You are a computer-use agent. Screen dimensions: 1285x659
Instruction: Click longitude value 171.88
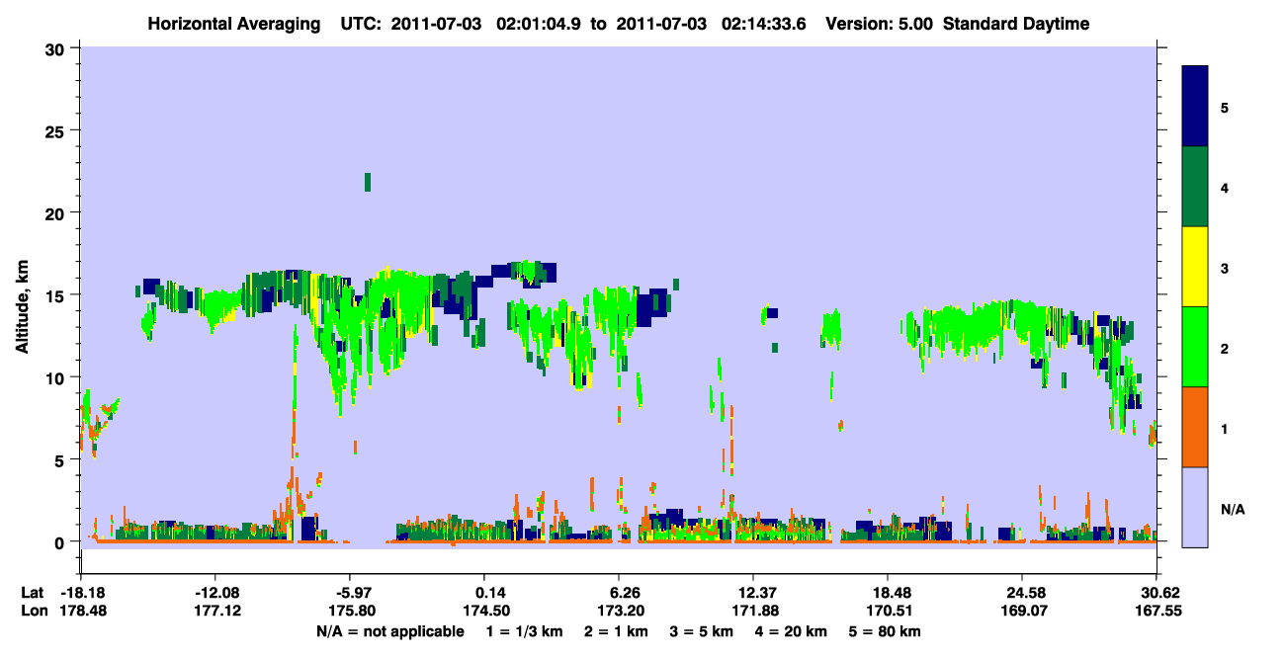[x=753, y=612]
